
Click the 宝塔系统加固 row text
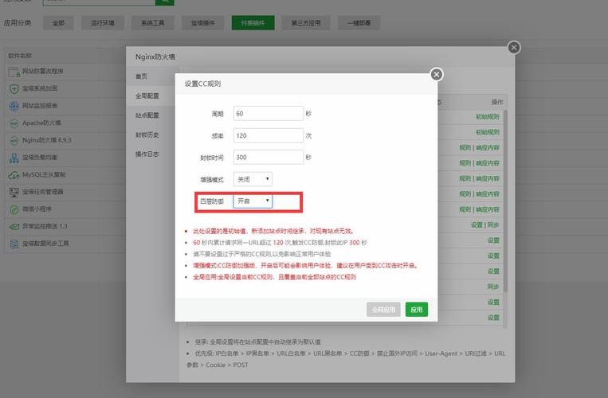point(40,88)
